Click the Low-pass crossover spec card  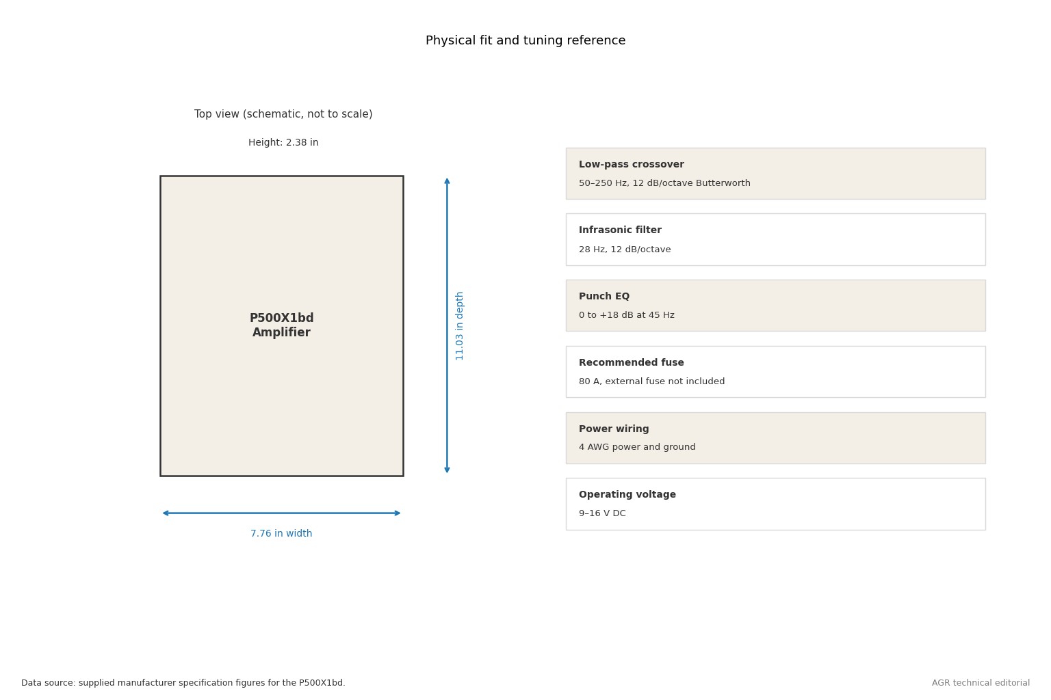775,174
